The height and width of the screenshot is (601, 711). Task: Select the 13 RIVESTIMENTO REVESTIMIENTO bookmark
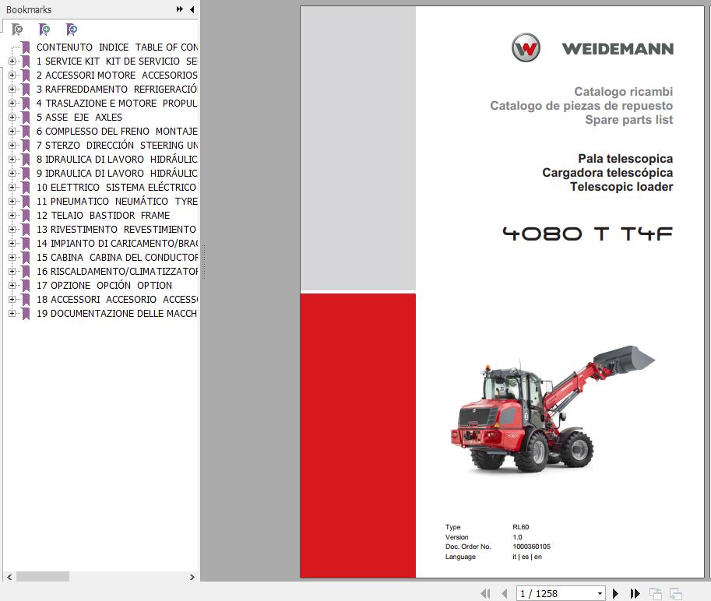point(117,230)
